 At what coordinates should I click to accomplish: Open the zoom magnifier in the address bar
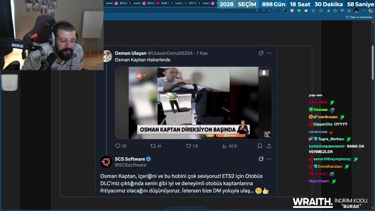257,11
